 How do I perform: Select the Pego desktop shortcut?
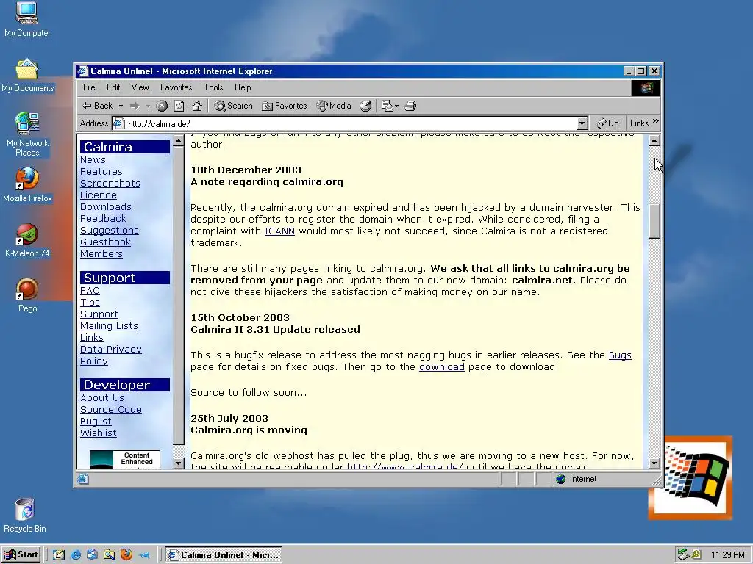coord(27,295)
